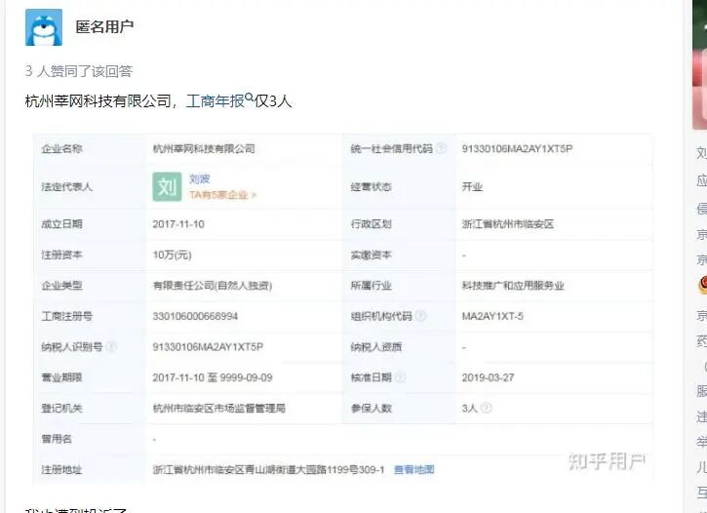Viewport: 707px width, 513px height.
Task: Select organization code MA2AY1XT-5
Action: pos(491,316)
